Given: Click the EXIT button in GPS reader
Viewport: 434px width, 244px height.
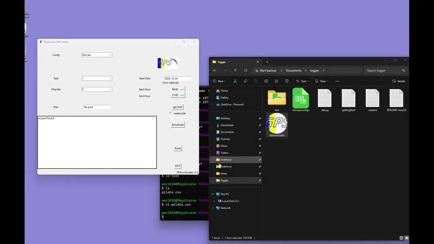Looking at the screenshot, I should 178,166.
